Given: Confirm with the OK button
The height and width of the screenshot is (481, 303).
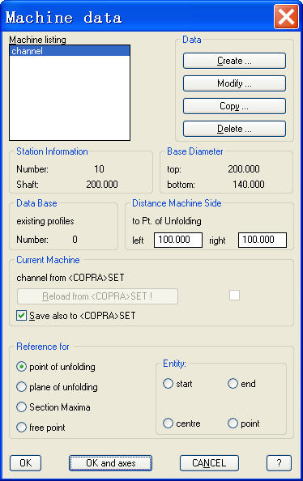Looking at the screenshot, I should coord(25,463).
